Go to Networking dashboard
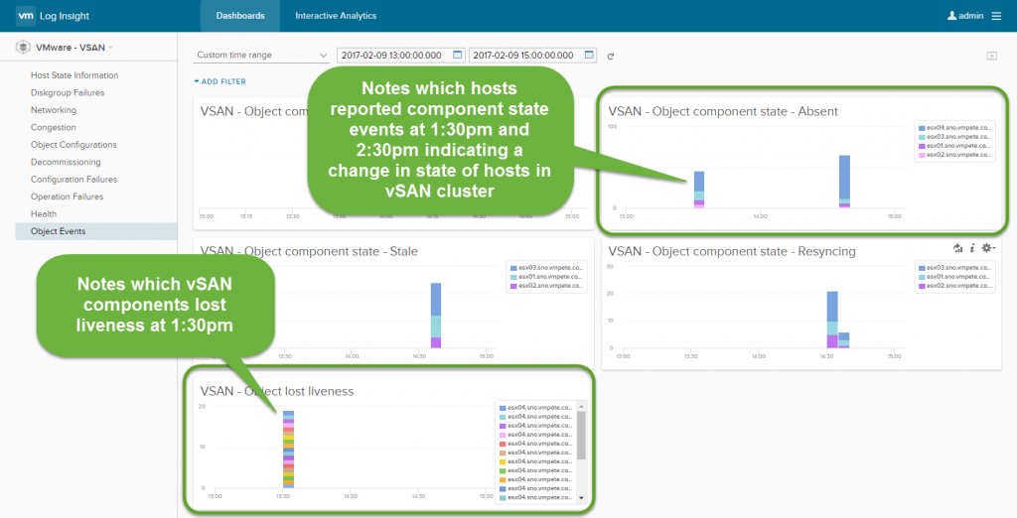Viewport: 1017px width, 518px height. (x=54, y=110)
